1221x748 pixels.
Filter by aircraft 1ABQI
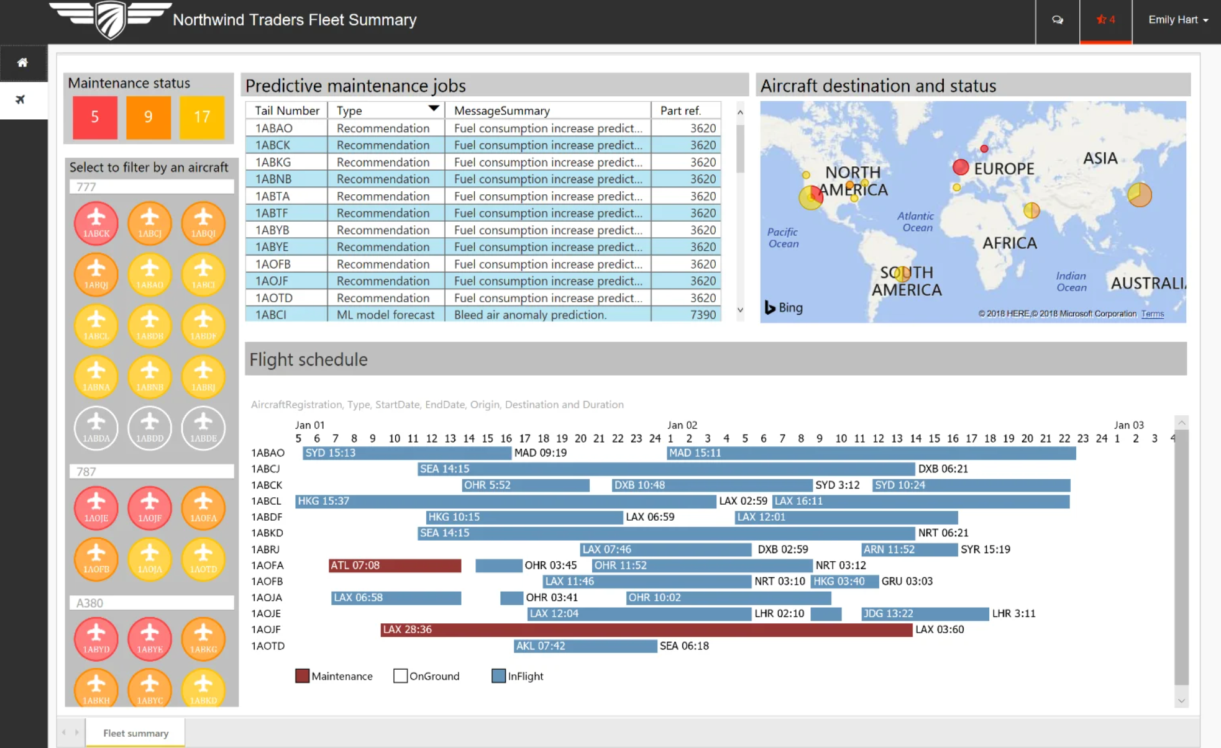coord(203,223)
